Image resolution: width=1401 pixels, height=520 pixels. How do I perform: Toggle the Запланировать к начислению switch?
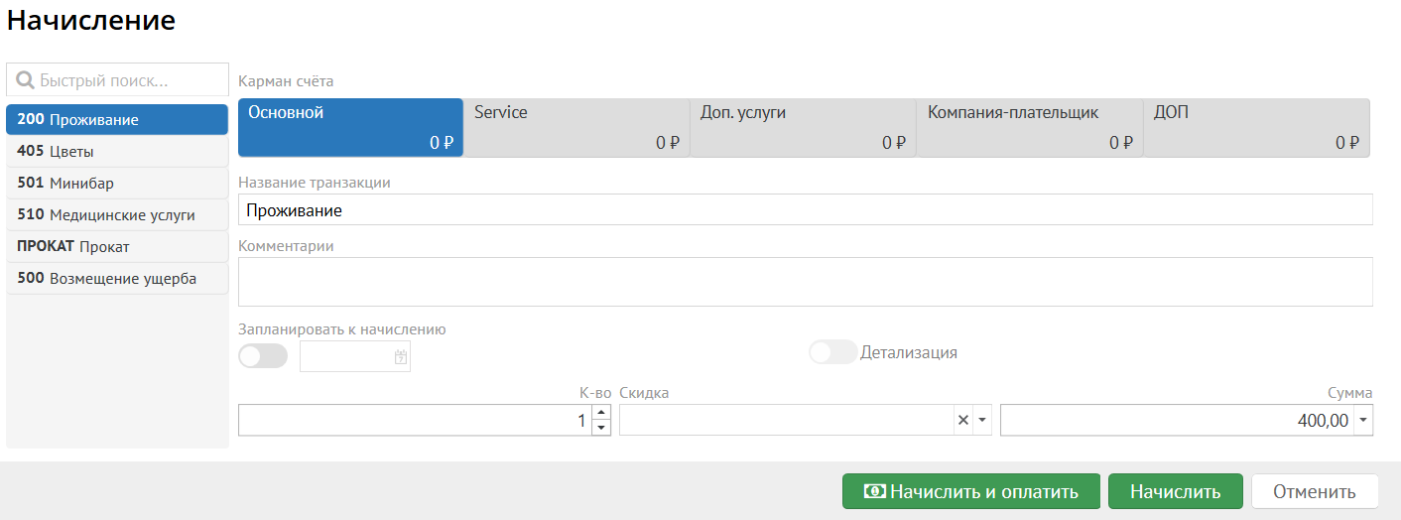click(263, 356)
